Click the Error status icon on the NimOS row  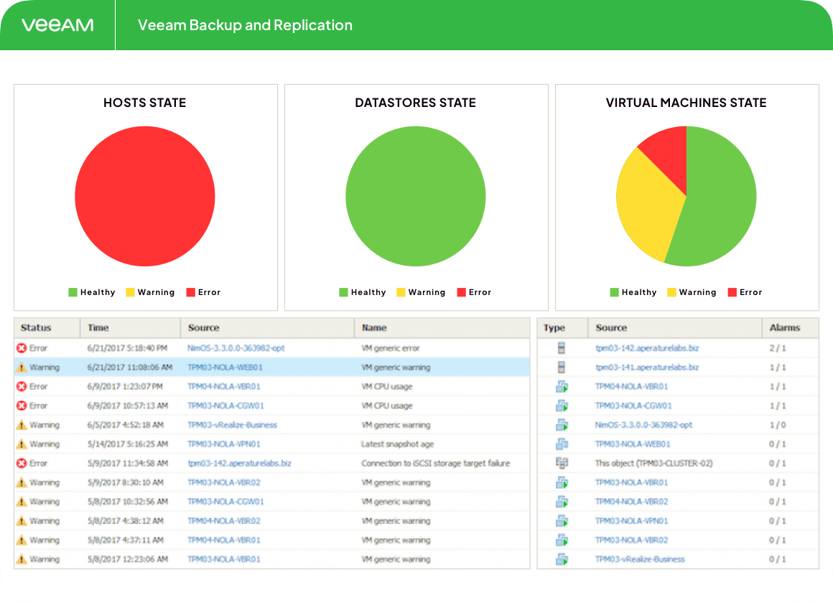click(x=20, y=348)
